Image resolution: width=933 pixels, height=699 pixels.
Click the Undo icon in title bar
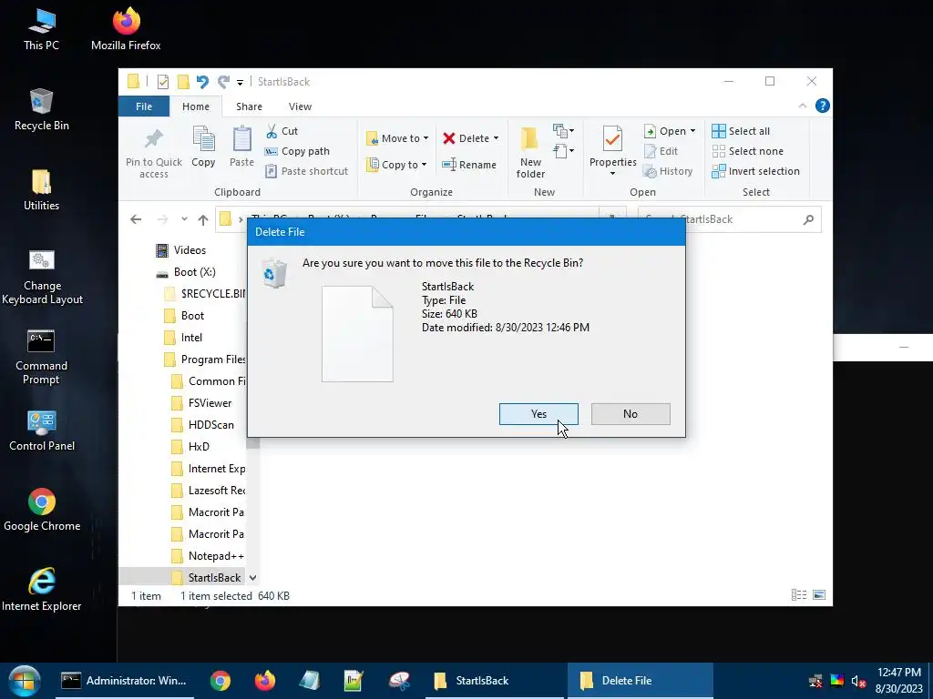202,82
